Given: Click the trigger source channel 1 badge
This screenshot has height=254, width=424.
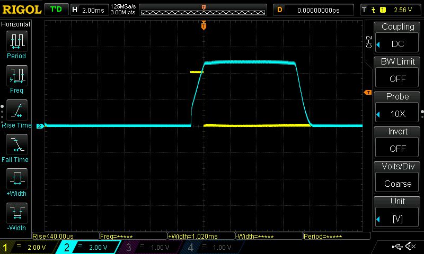Looking at the screenshot, I should (383, 10).
